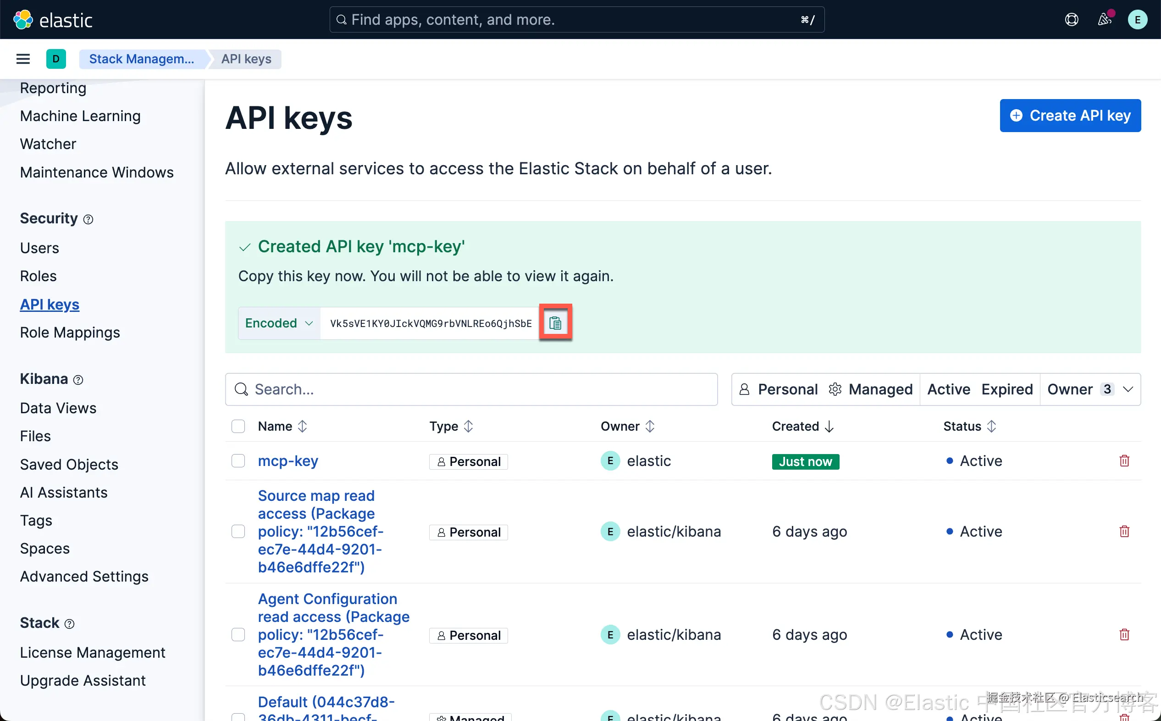The width and height of the screenshot is (1161, 721).
Task: Click the Create API key button
Action: 1070,116
